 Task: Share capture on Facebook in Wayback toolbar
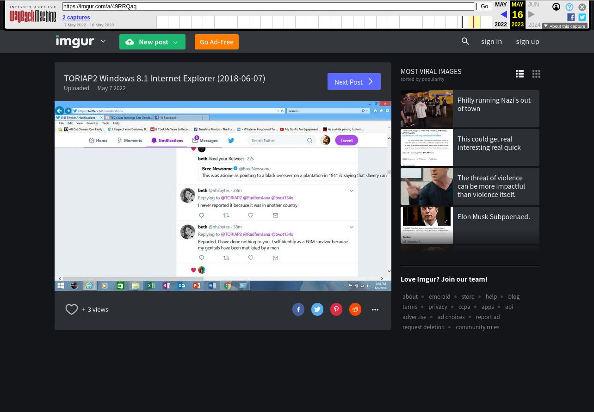point(571,17)
